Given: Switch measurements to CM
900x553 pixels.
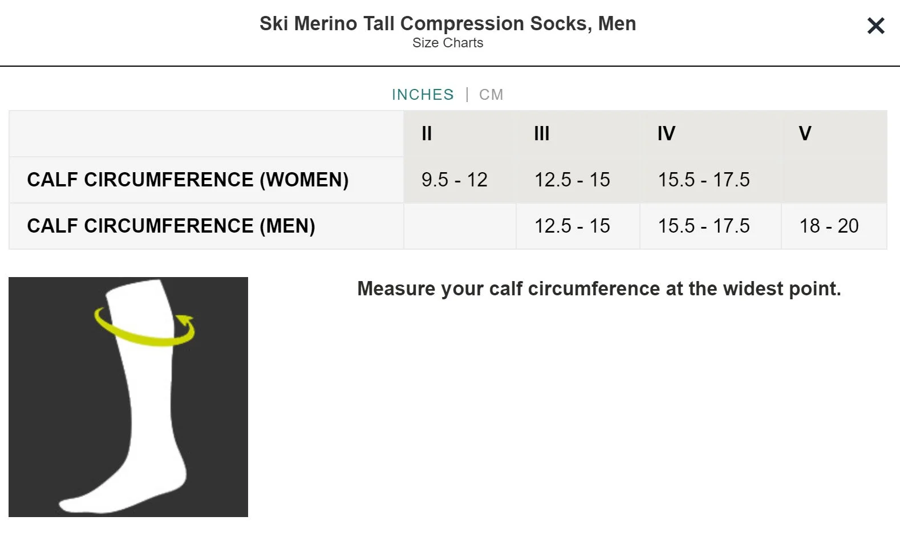Looking at the screenshot, I should point(491,95).
